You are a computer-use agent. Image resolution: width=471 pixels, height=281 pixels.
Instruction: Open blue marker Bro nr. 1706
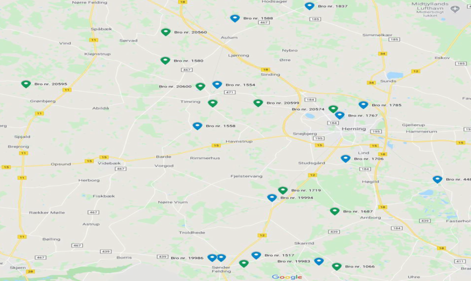pyautogui.click(x=346, y=159)
